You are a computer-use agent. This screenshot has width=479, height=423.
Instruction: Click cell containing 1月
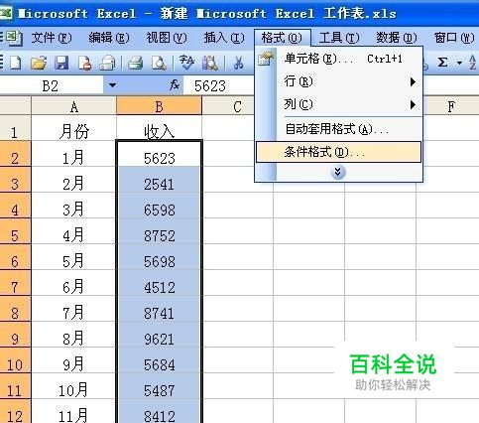tap(74, 154)
